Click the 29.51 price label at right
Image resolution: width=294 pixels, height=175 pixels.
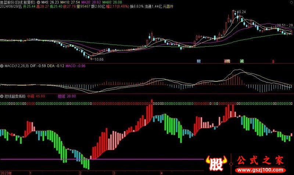[281, 25]
